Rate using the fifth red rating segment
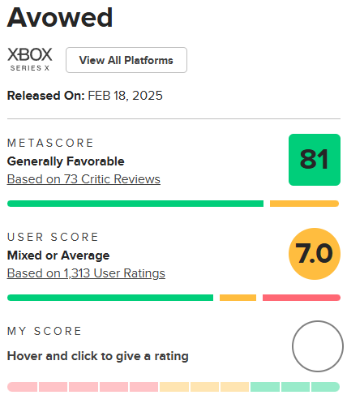Screen dimensions: 347x395 (144, 387)
